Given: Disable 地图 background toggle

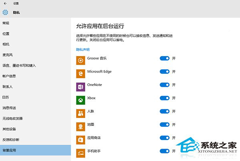Looking at the screenshot, I should 164,125.
